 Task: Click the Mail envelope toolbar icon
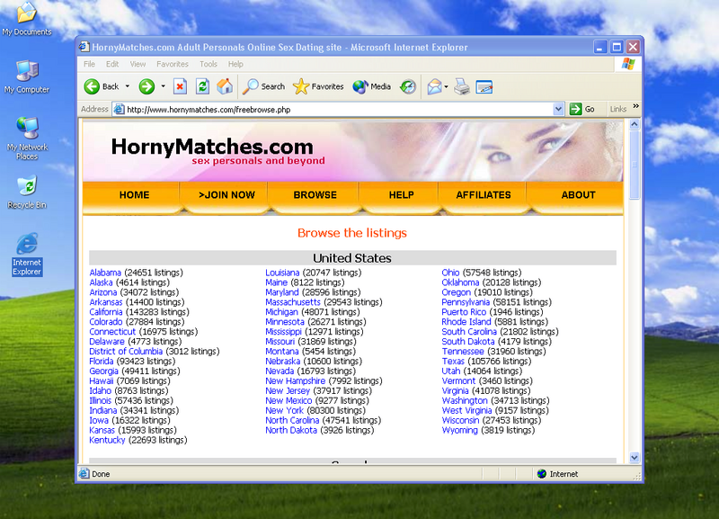pos(434,86)
